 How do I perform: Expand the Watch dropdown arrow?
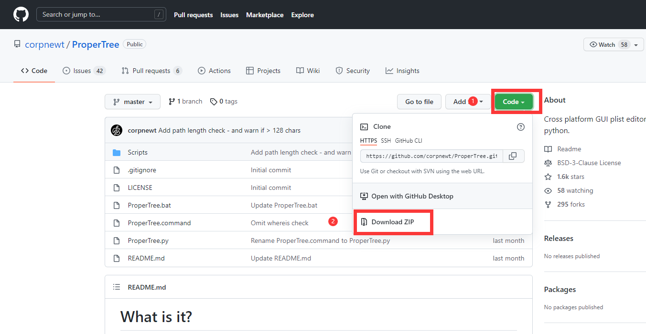click(636, 45)
